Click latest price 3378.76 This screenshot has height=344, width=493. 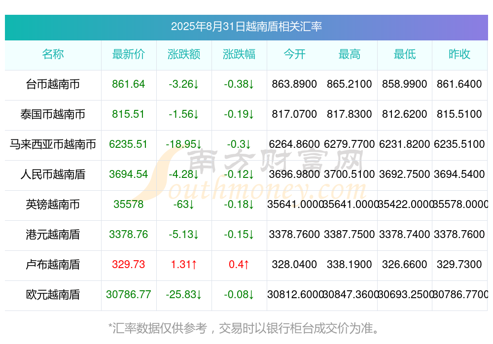[x=128, y=234]
